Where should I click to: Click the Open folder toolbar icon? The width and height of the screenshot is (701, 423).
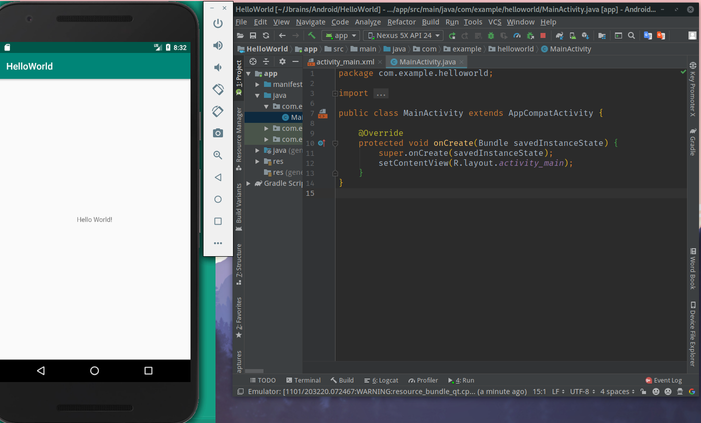click(x=240, y=35)
